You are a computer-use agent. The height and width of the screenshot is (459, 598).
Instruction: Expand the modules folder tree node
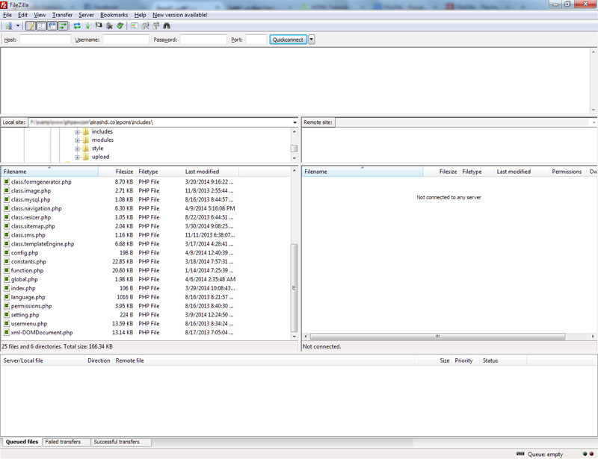[78, 140]
